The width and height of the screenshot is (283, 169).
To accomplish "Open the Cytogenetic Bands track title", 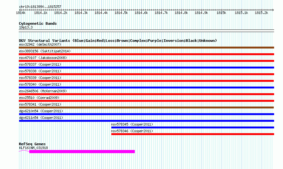I will coord(38,23).
